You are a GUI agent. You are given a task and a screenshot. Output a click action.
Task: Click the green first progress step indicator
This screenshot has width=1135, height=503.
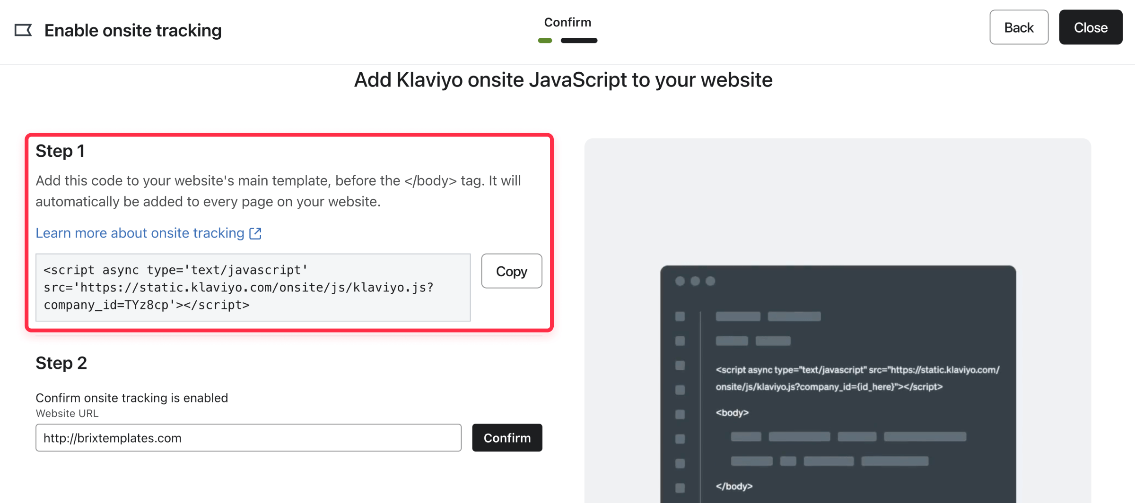545,41
